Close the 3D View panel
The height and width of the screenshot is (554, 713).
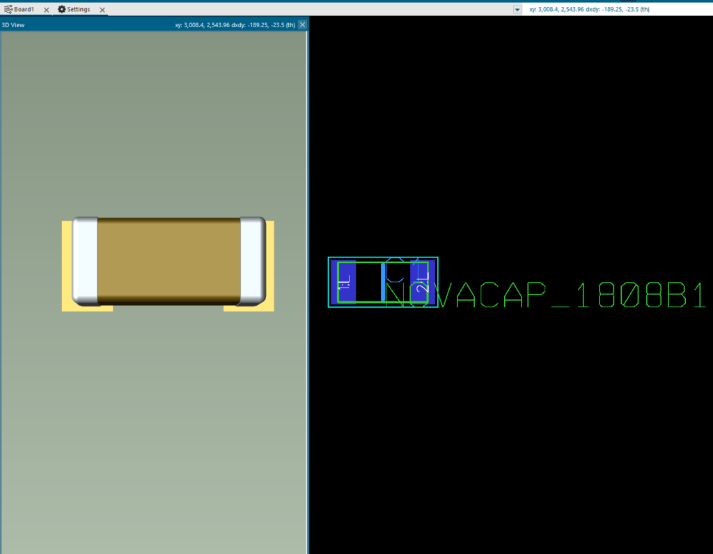[x=302, y=24]
